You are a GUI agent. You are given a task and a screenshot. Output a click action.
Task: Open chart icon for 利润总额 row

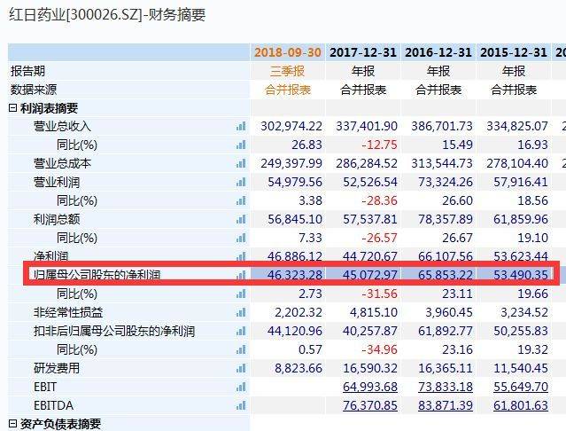(241, 219)
